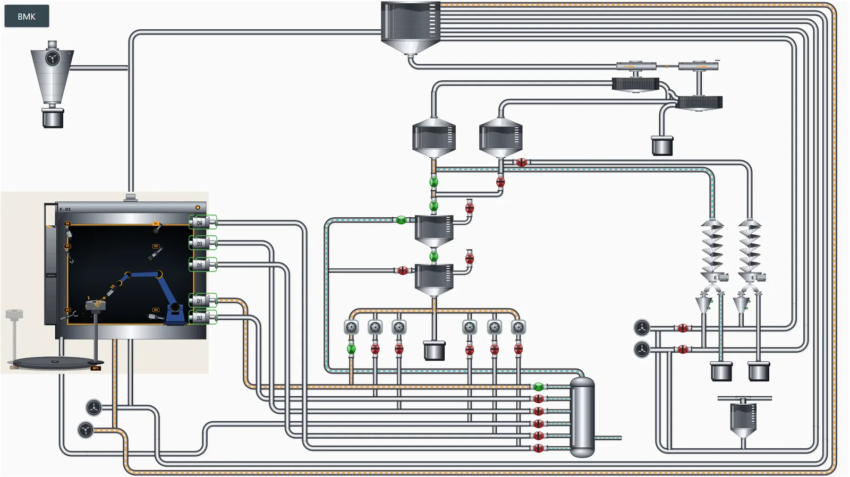Select the D2 nozzle connector
850x477 pixels.
[203, 318]
